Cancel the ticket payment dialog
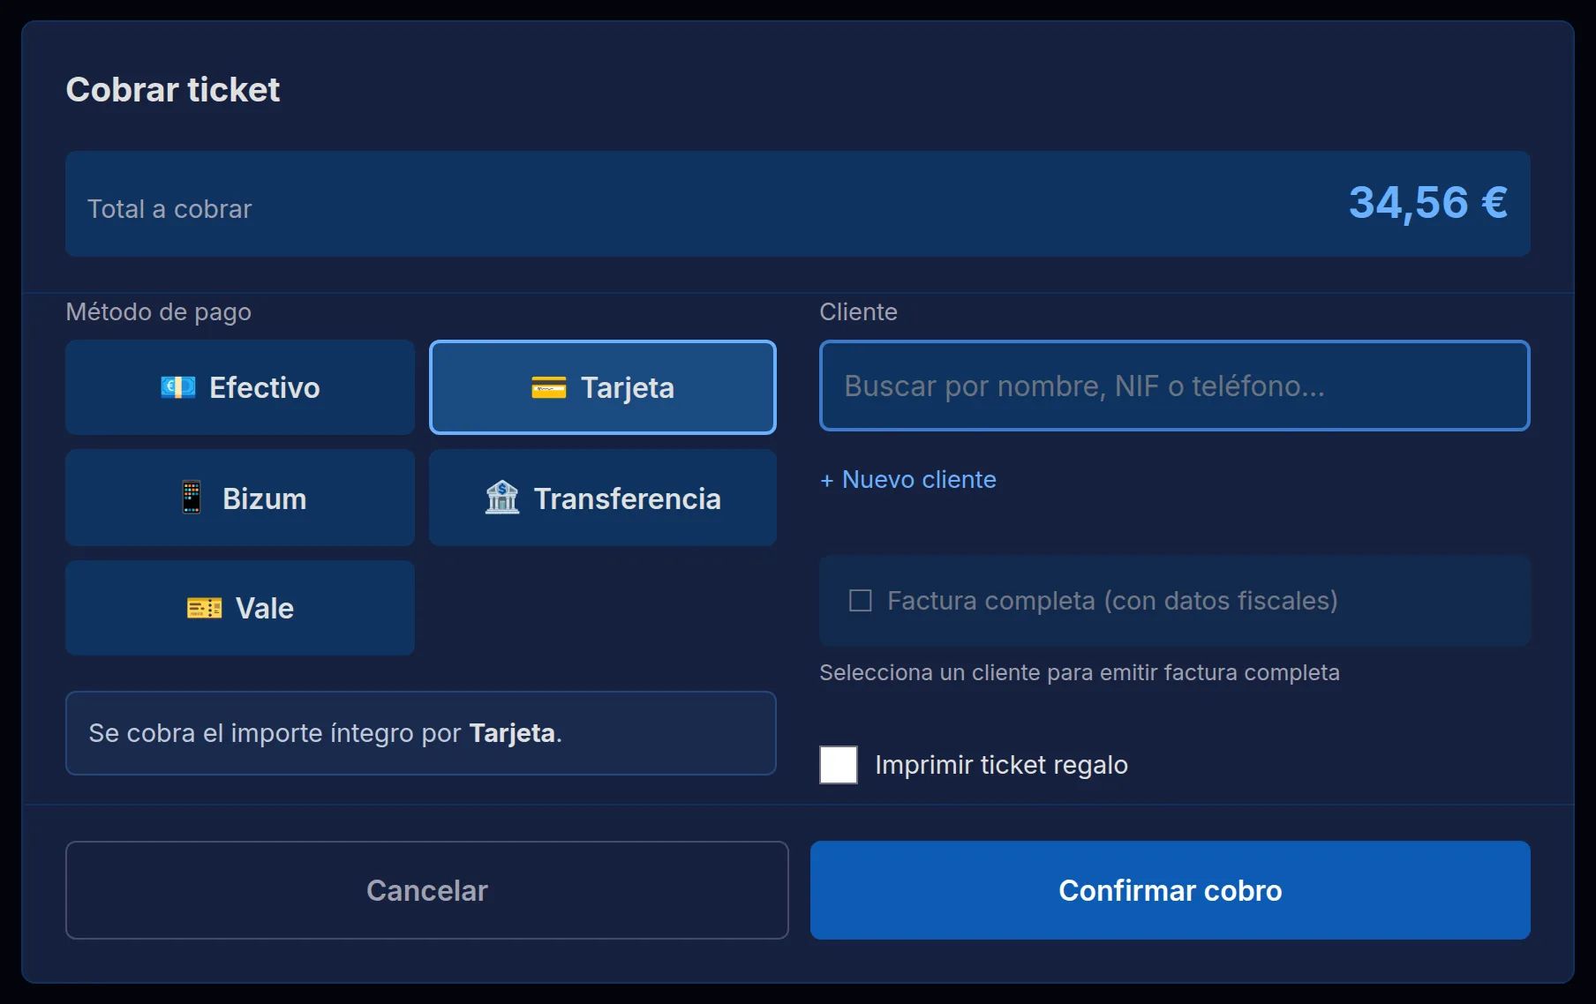The width and height of the screenshot is (1596, 1004). click(x=427, y=890)
